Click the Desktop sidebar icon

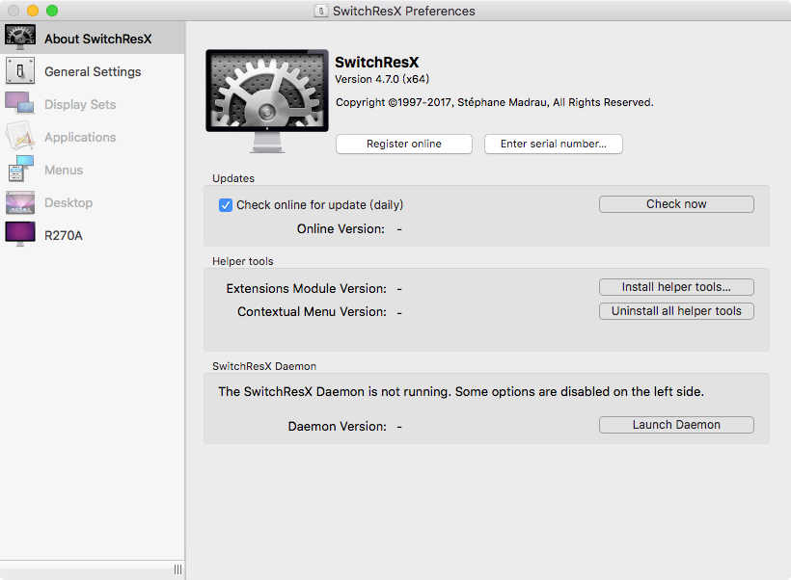20,202
